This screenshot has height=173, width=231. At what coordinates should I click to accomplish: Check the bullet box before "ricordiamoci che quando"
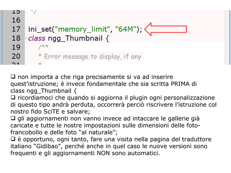[x=13, y=97]
